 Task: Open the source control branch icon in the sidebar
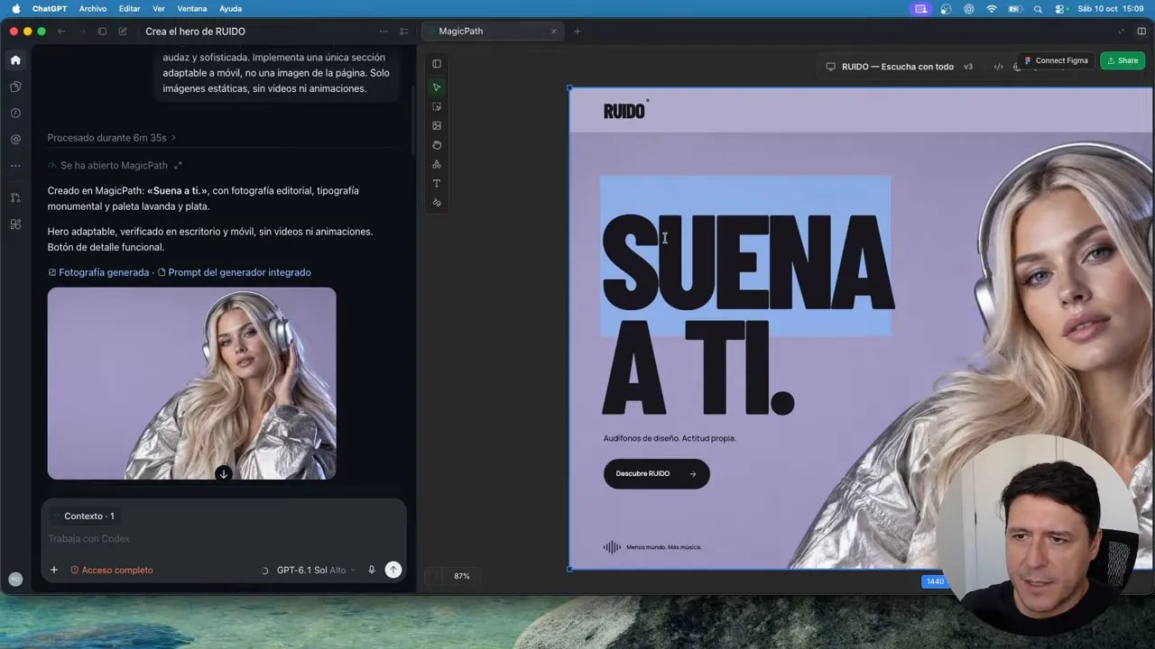point(15,197)
